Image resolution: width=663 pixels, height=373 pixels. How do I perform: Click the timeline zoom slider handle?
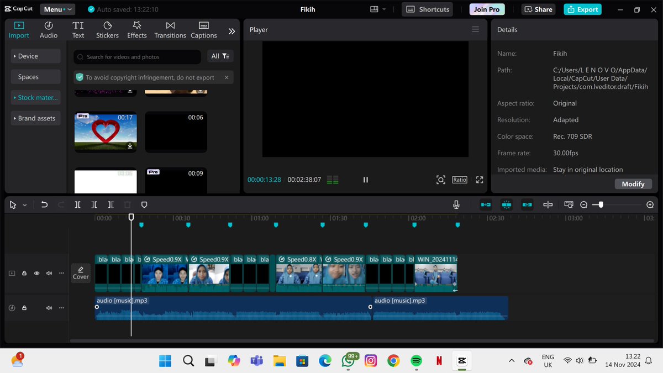pyautogui.click(x=601, y=204)
